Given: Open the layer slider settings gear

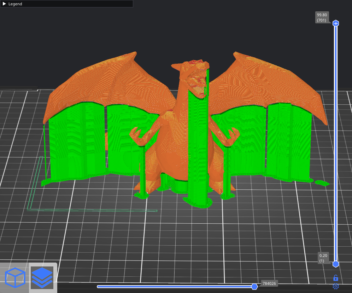Looking at the screenshot, I should 336,286.
